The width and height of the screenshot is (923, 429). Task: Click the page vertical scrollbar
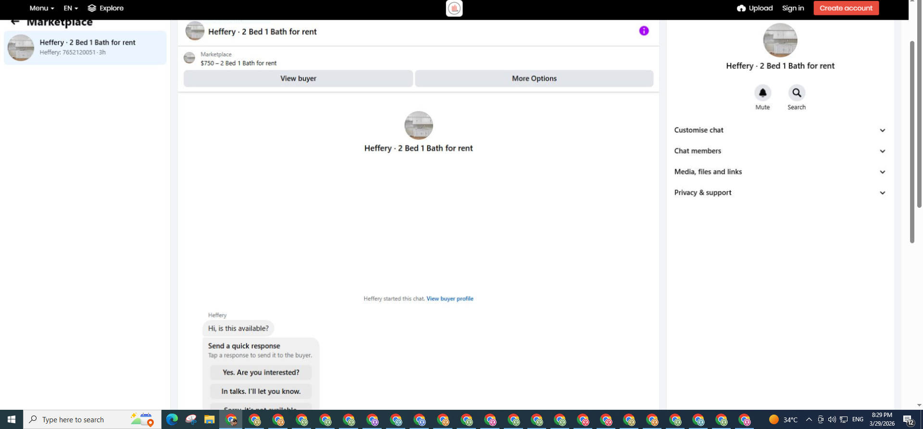[912, 142]
